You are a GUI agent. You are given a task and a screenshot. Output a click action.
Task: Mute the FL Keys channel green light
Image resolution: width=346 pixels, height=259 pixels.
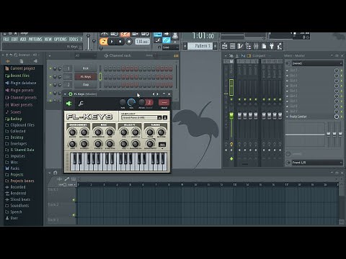[50, 77]
